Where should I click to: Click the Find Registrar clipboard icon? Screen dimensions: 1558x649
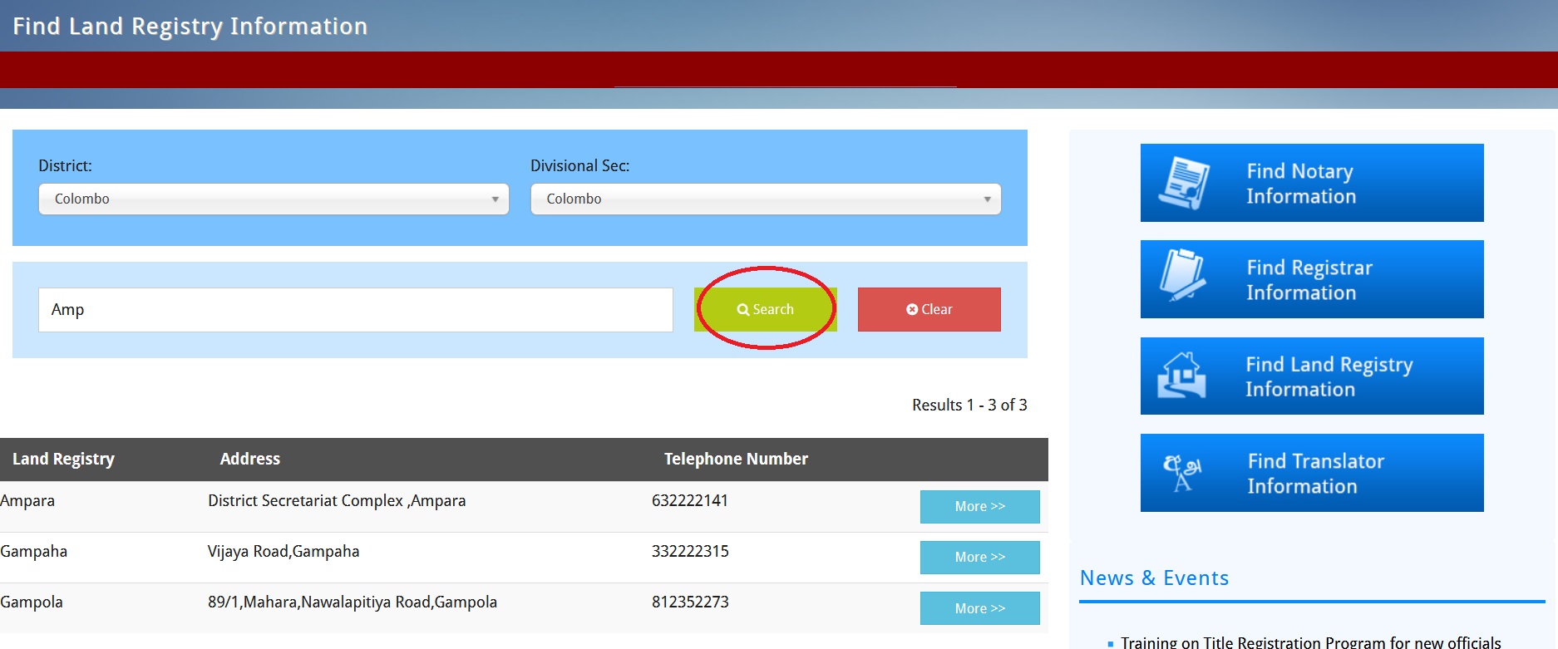1182,275
